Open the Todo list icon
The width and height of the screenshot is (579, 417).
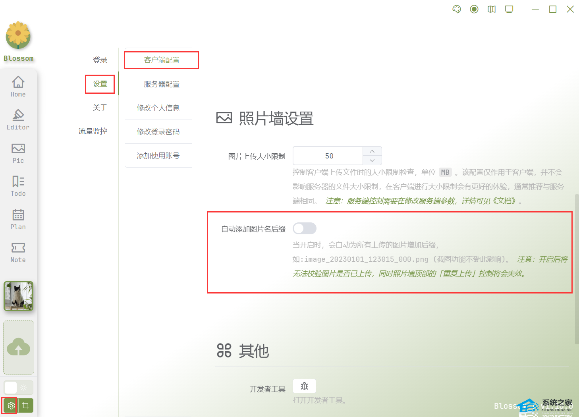point(18,186)
